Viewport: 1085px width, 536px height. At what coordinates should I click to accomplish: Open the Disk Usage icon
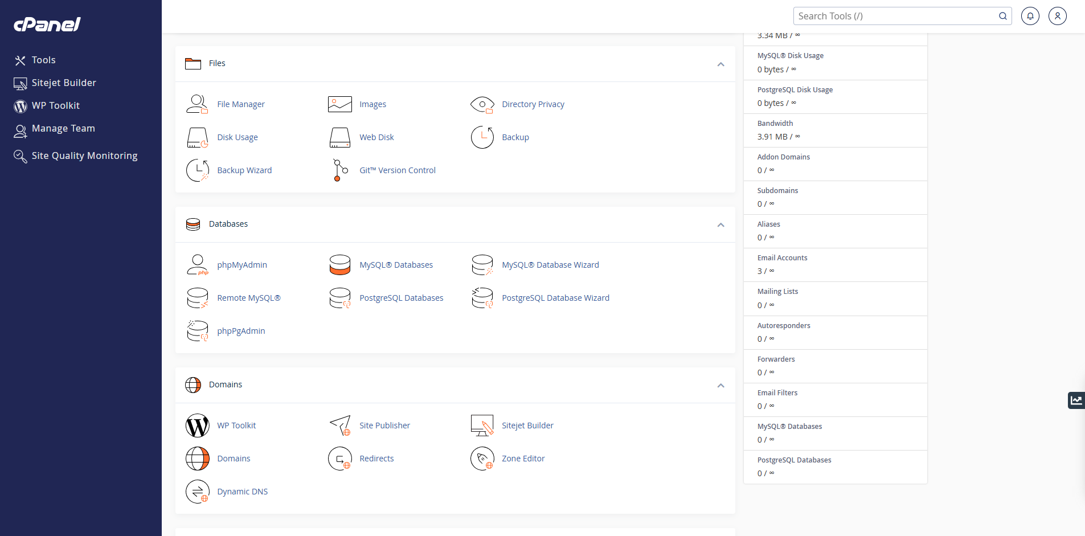pos(197,137)
